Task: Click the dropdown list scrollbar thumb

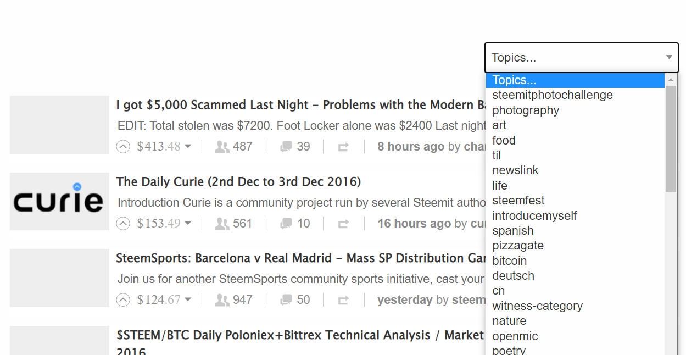Action: (x=671, y=138)
